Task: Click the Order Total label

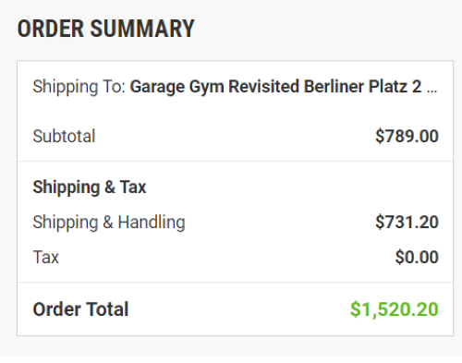Action: [x=80, y=309]
